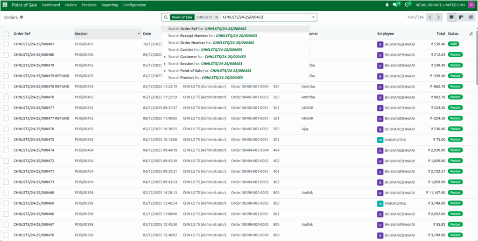478x241 pixels.
Task: Open the search options dropdown arrow
Action: (313, 17)
